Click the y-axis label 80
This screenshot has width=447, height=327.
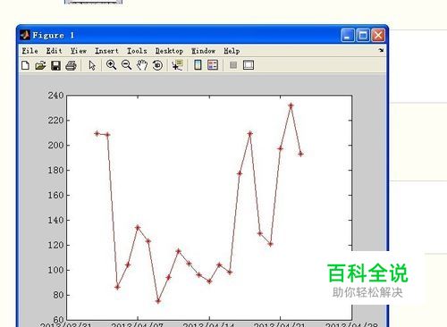pyautogui.click(x=59, y=295)
